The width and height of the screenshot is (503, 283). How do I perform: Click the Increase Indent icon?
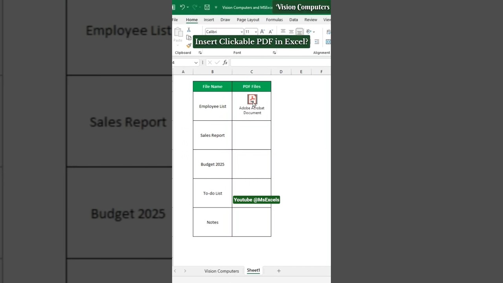[317, 42]
